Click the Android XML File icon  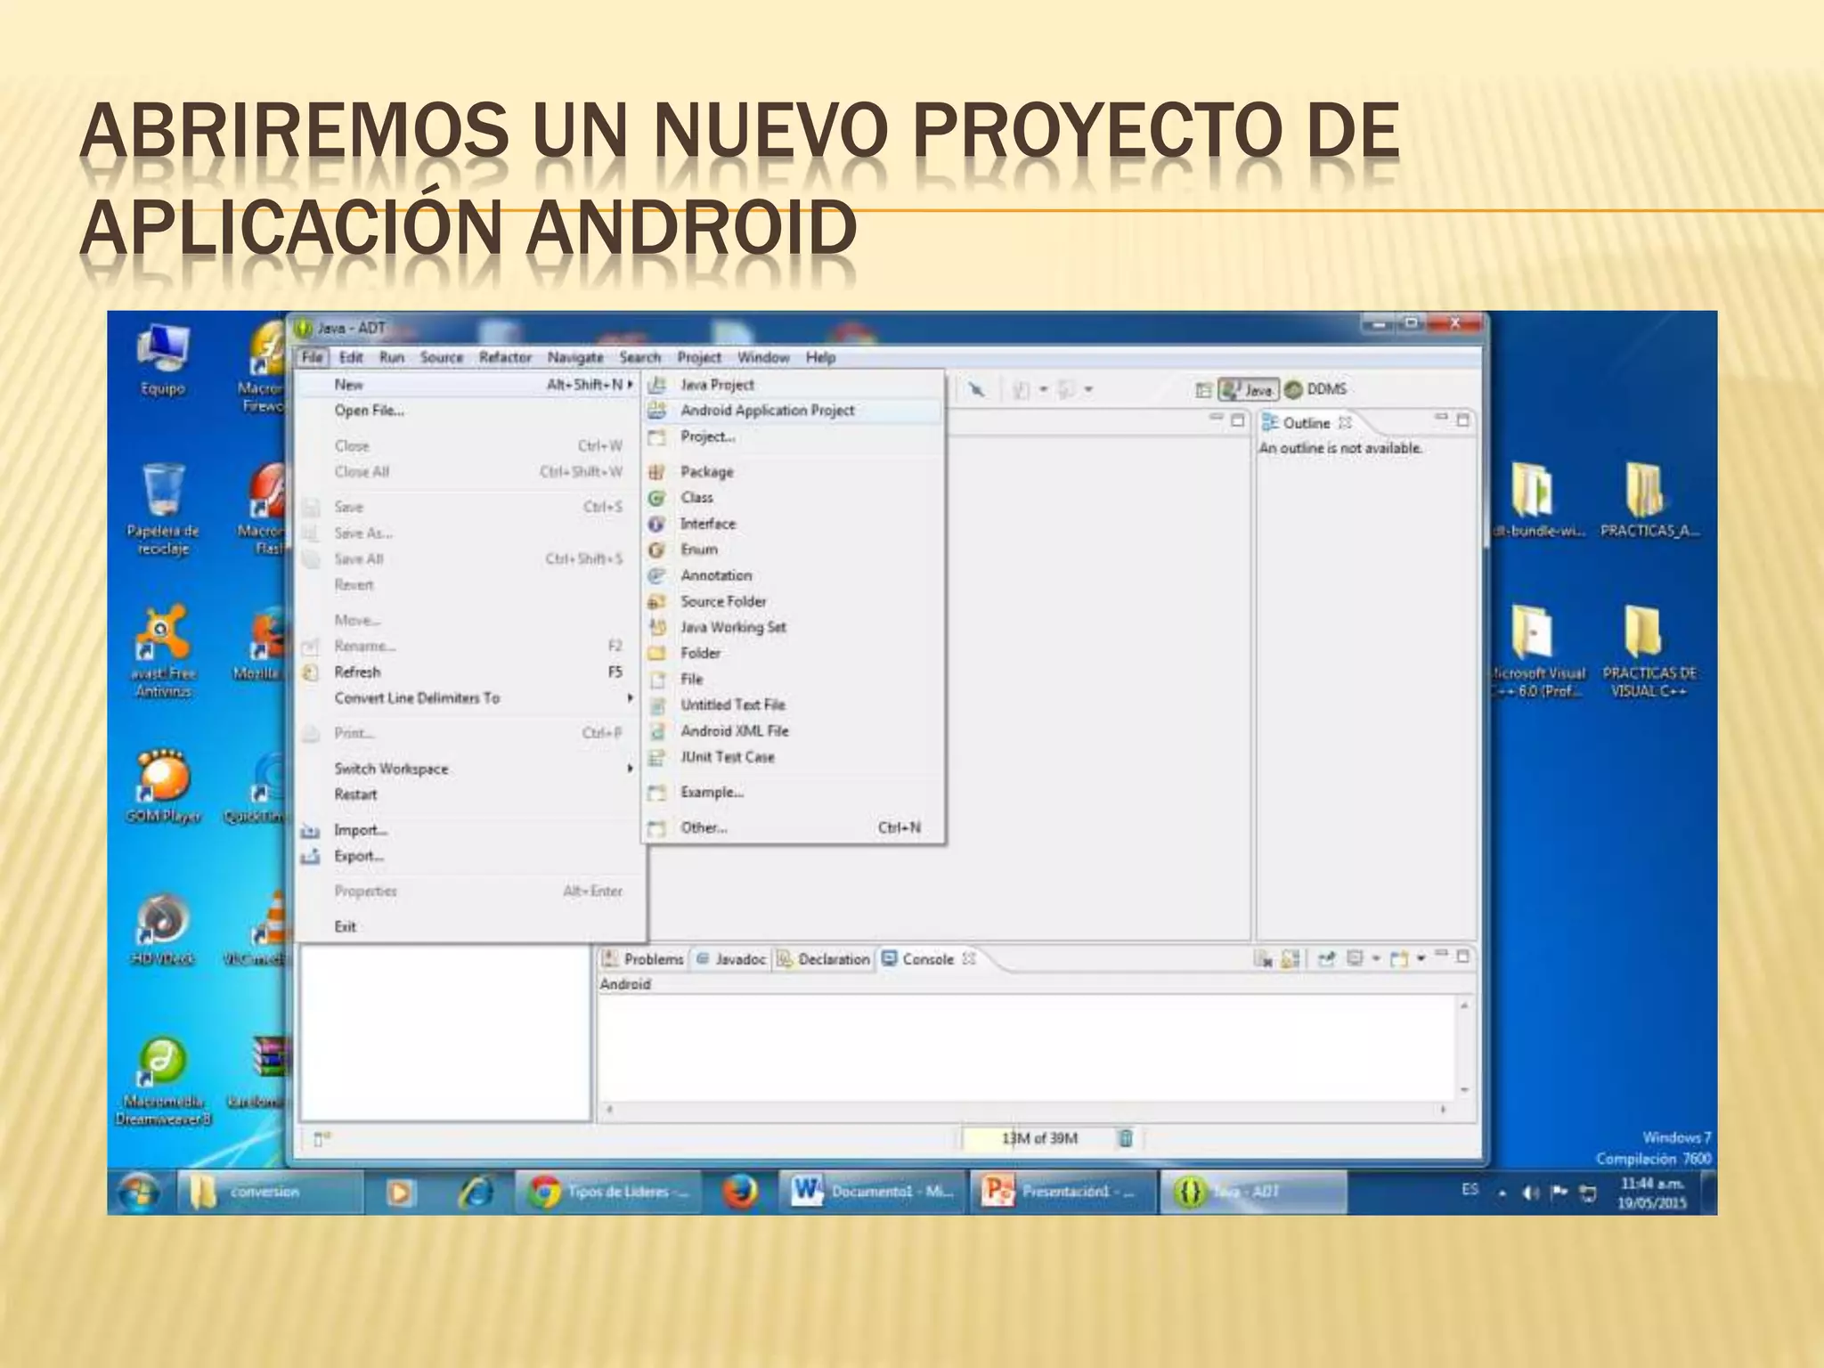[x=657, y=731]
